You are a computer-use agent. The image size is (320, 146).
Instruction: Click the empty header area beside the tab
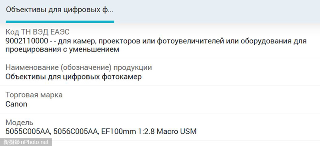[216, 11]
